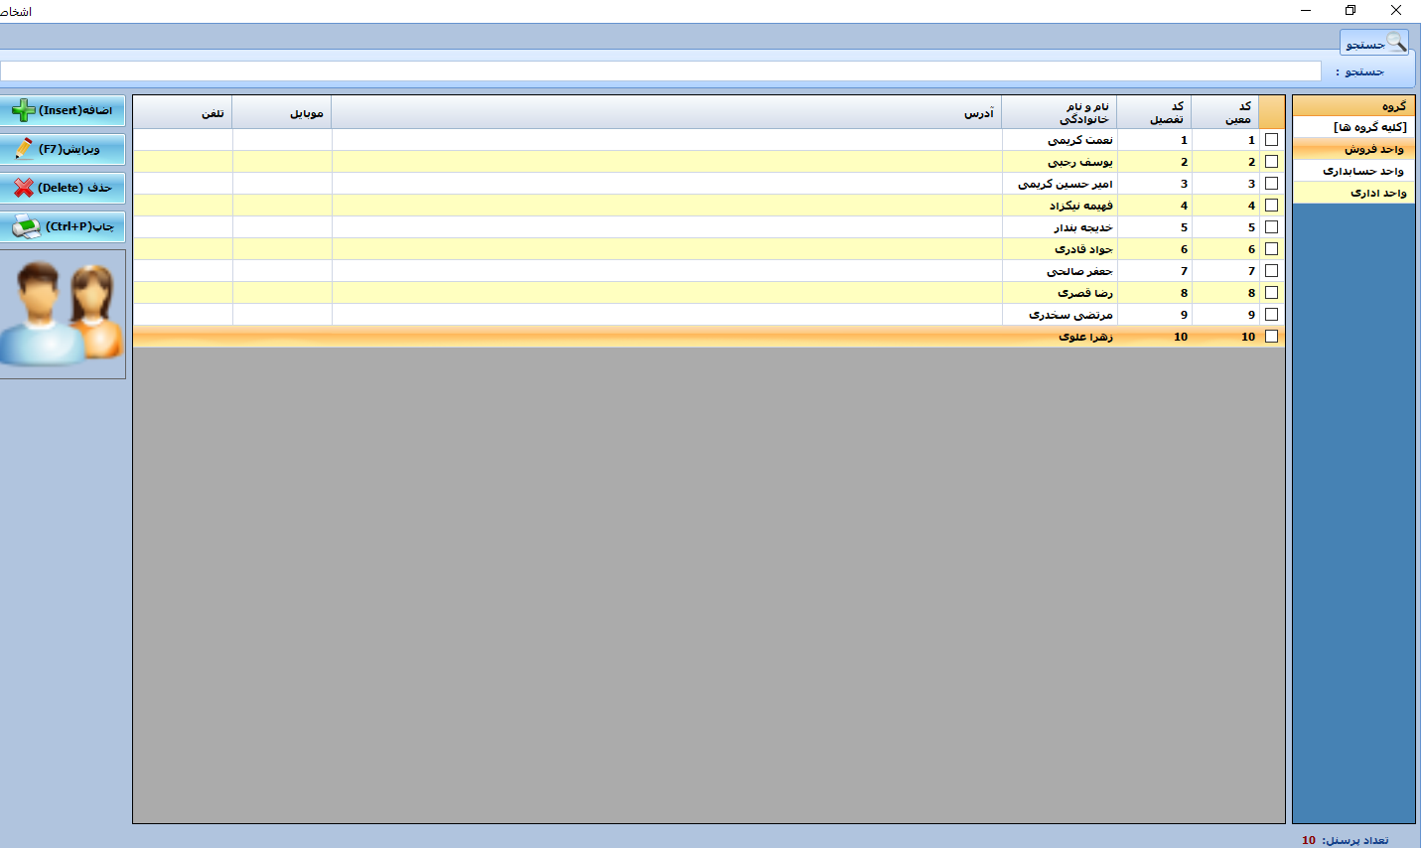The image size is (1422, 848).
Task: Click the green plus Add (Insert) icon
Action: click(x=24, y=110)
